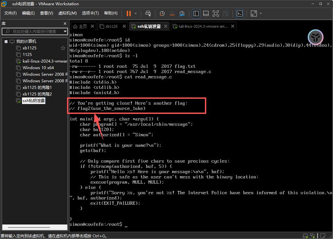
Task: Open the library search filter dropdown
Action: pyautogui.click(x=65, y=32)
